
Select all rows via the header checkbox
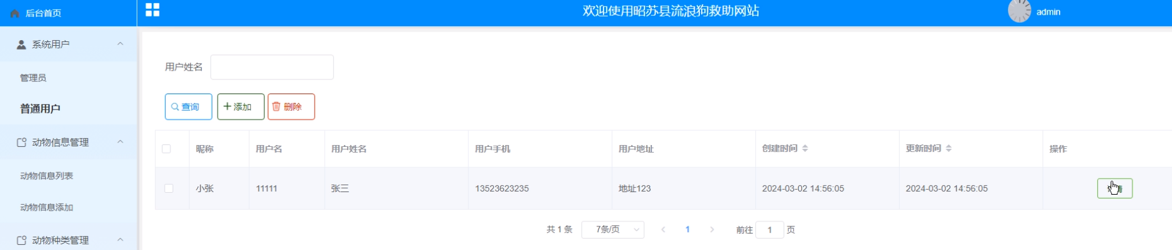[167, 149]
